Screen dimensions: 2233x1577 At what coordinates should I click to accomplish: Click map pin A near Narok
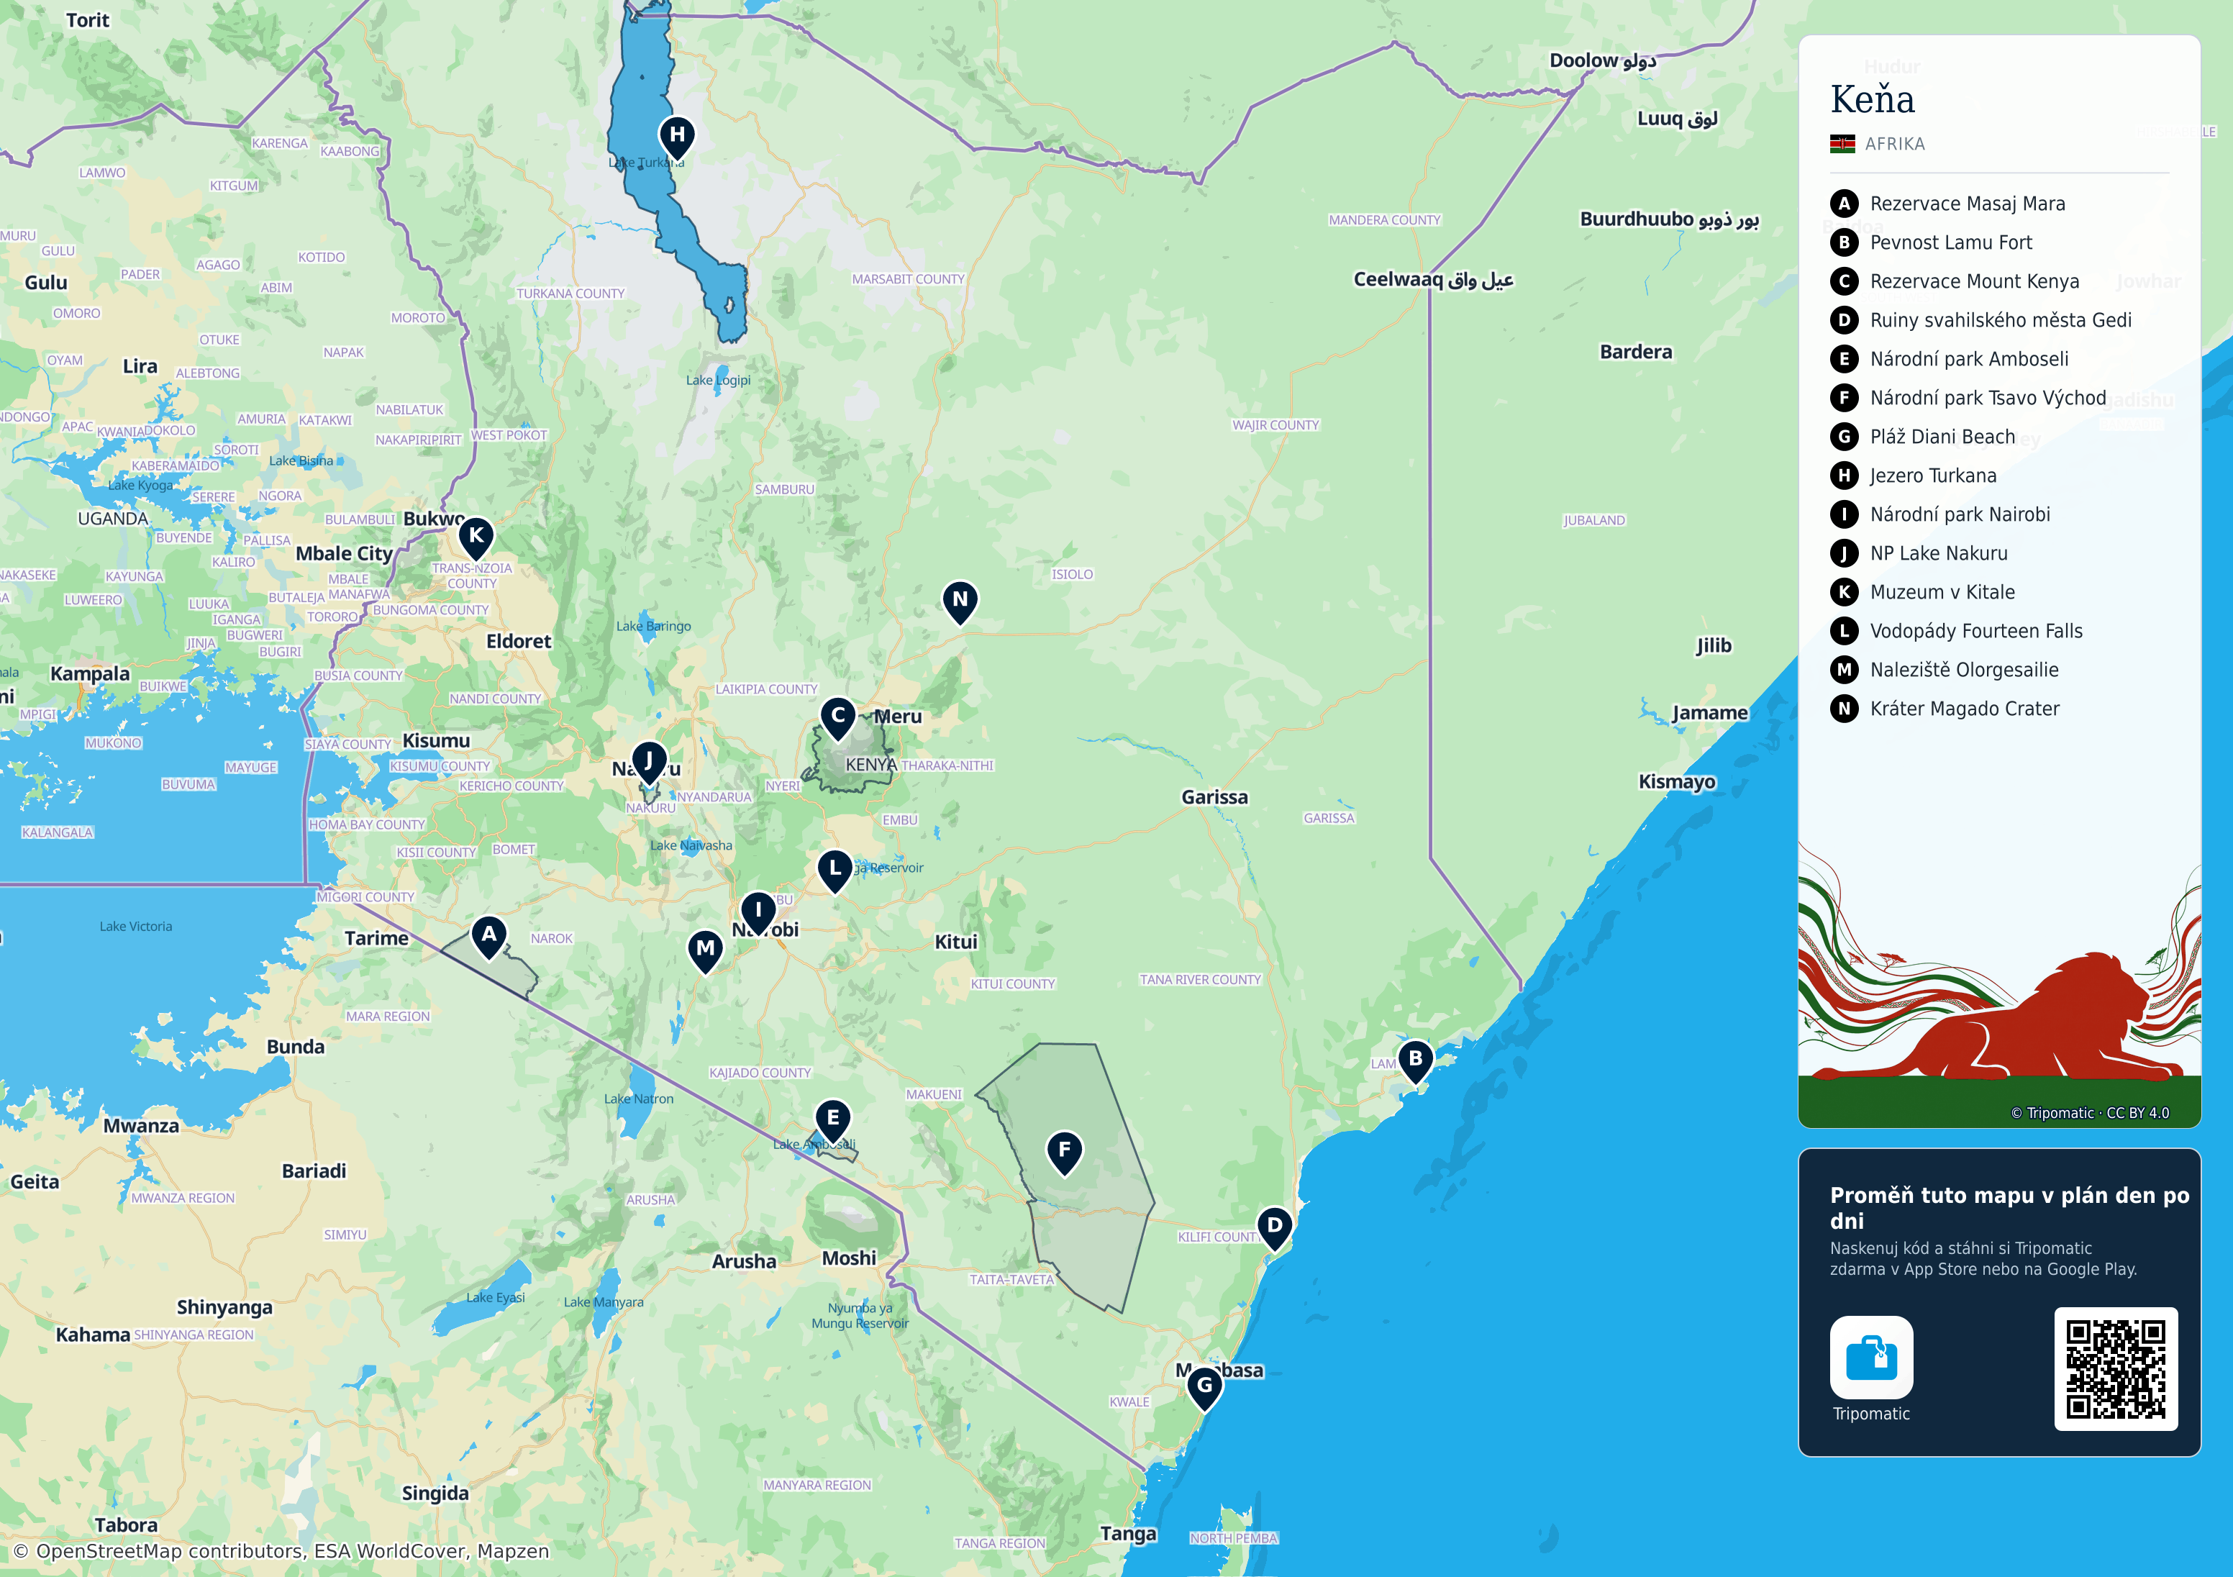[x=489, y=936]
